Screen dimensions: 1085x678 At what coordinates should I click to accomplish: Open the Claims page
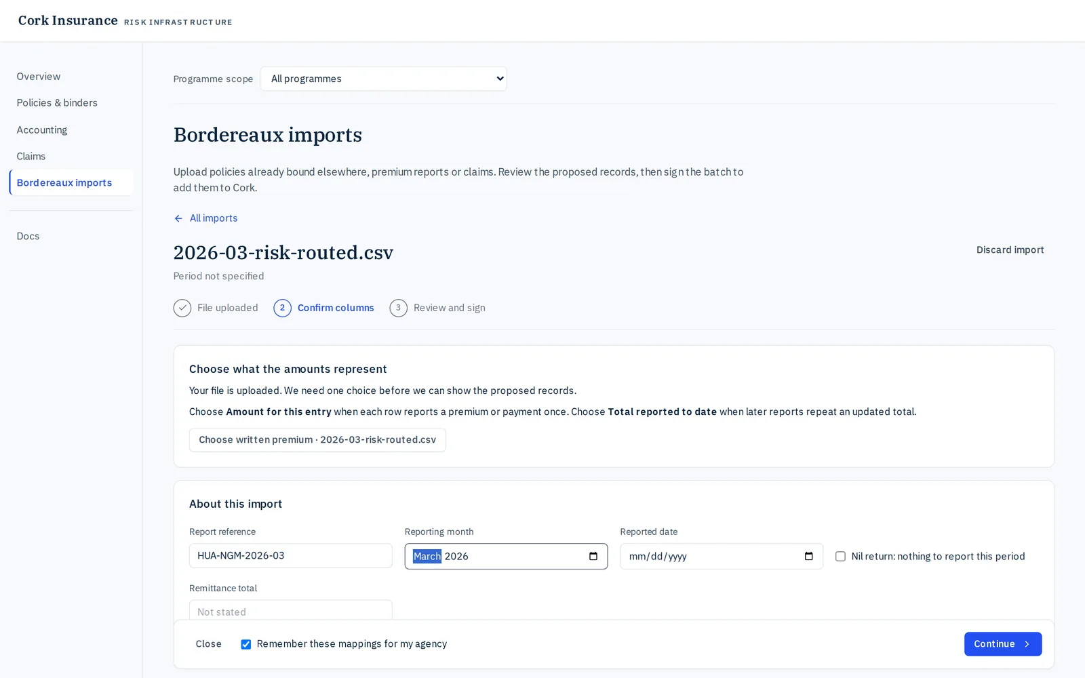[31, 156]
